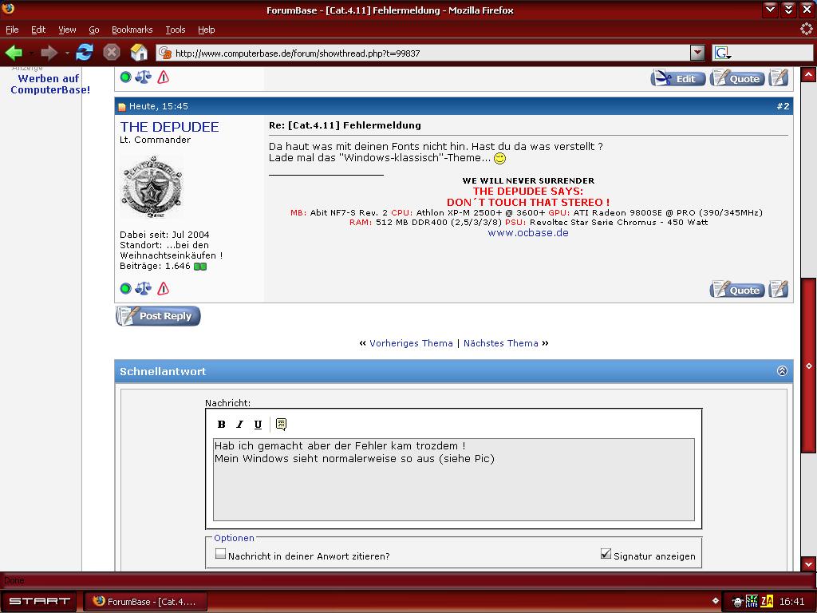The image size is (817, 613).
Task: Visit the www.ocbase.de signature link
Action: [528, 233]
